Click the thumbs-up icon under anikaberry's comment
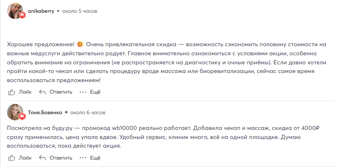The height and width of the screenshot is (167, 340). click(x=11, y=92)
